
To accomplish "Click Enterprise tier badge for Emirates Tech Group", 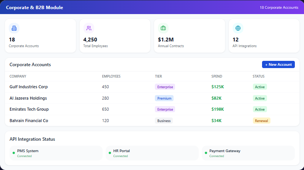I will coord(165,109).
